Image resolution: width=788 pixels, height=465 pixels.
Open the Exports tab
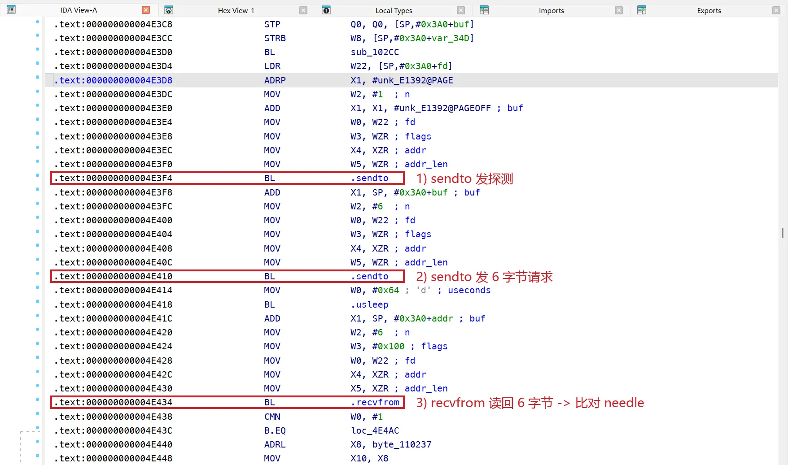(709, 10)
